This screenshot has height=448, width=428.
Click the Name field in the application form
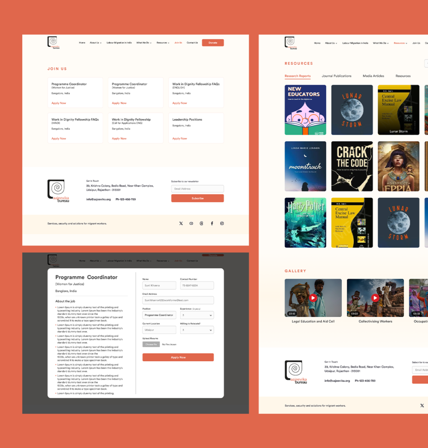coord(159,285)
